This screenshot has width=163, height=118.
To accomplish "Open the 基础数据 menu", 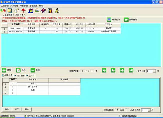I will pyautogui.click(x=33, y=6).
